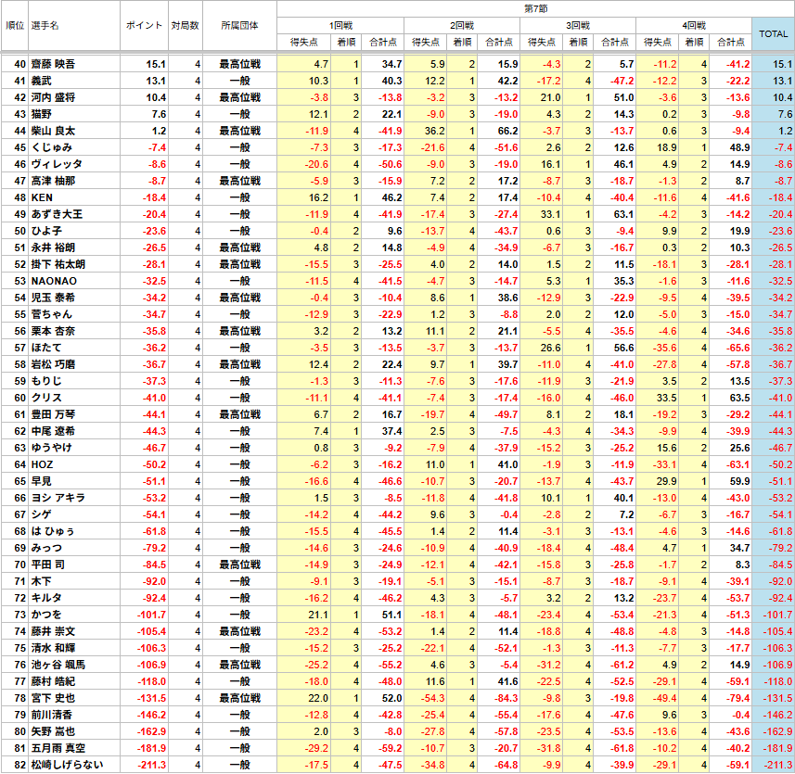Image resolution: width=795 pixels, height=774 pixels.
Task: Click the 対局数 column header
Action: pos(185,25)
